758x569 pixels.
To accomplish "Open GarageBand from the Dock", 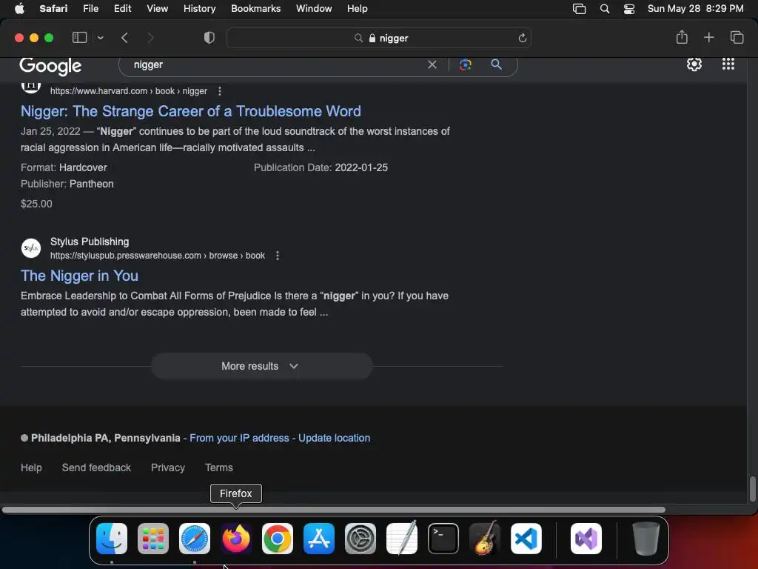I will [485, 539].
